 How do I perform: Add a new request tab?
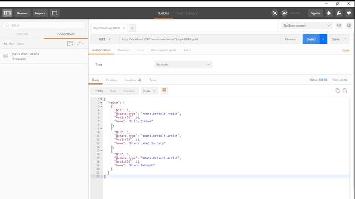(x=132, y=28)
